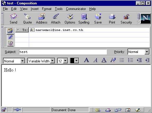Click the Document: Done status text
The height and width of the screenshot is (113, 152).
(x=64, y=110)
